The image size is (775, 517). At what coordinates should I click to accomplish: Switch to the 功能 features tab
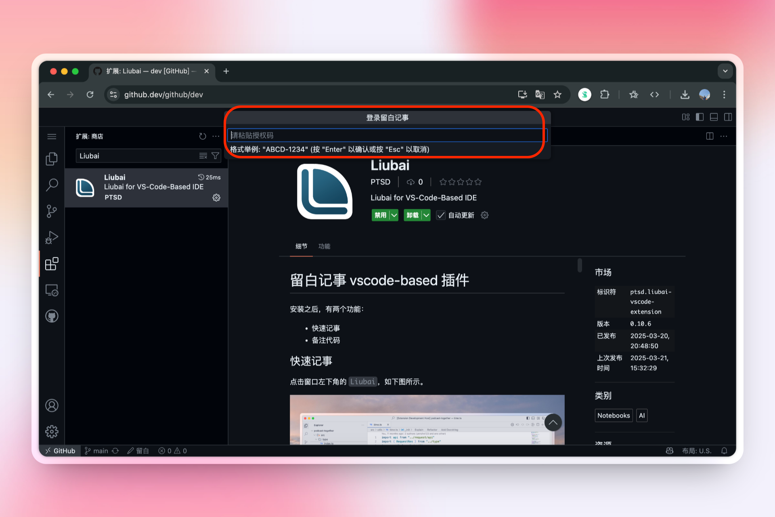pos(324,246)
